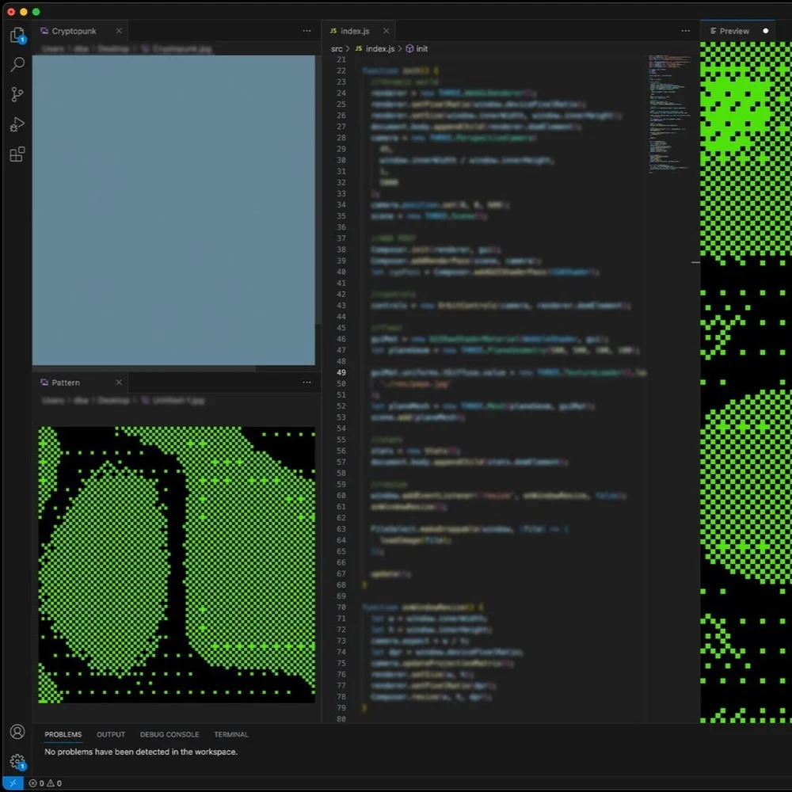Select the DEBUG CONSOLE panel tab

(169, 734)
